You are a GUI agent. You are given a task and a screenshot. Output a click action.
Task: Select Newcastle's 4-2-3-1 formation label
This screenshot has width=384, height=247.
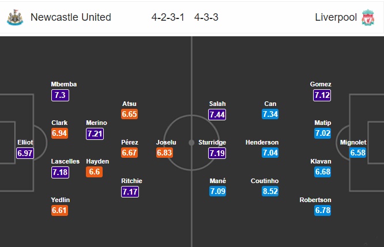click(167, 17)
